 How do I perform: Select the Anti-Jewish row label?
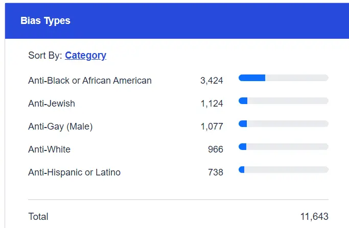tap(52, 104)
